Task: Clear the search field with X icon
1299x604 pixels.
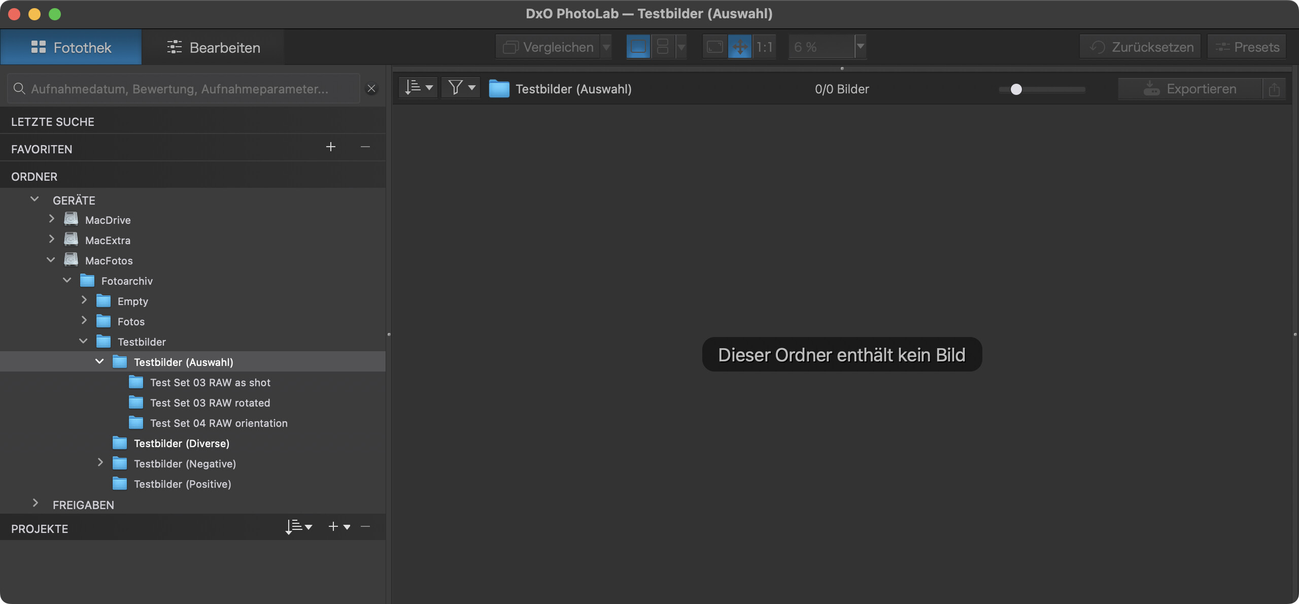Action: point(371,89)
